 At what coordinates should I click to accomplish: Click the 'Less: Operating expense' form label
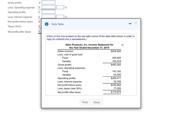coord(21,8)
